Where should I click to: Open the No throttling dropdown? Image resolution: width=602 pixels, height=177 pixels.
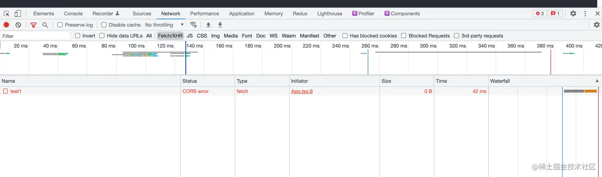(x=164, y=25)
